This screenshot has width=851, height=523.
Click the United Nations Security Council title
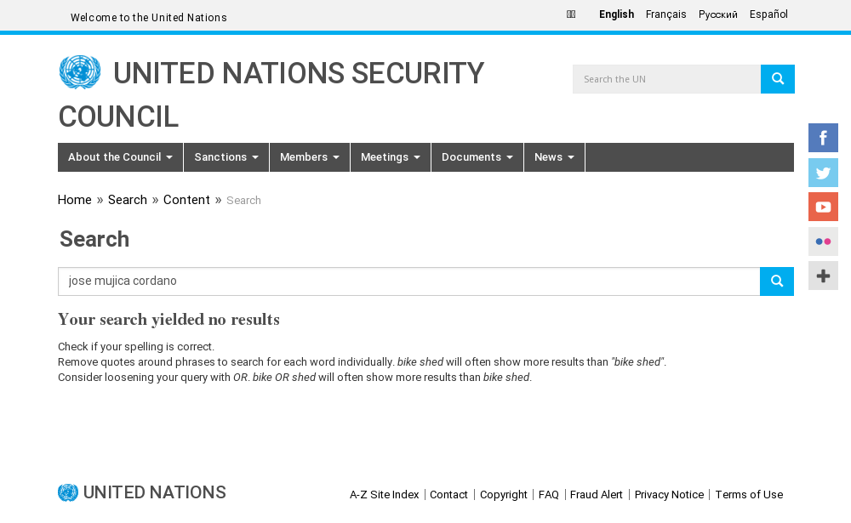point(271,95)
